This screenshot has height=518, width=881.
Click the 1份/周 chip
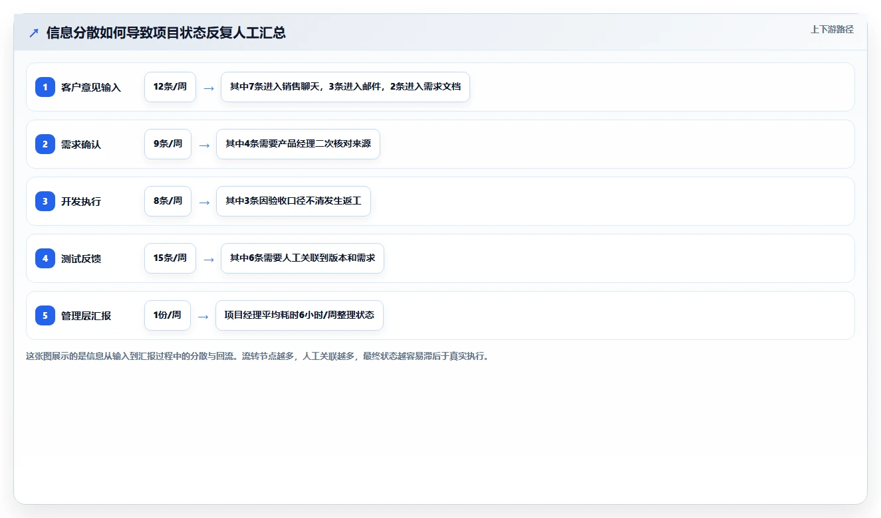pyautogui.click(x=168, y=315)
